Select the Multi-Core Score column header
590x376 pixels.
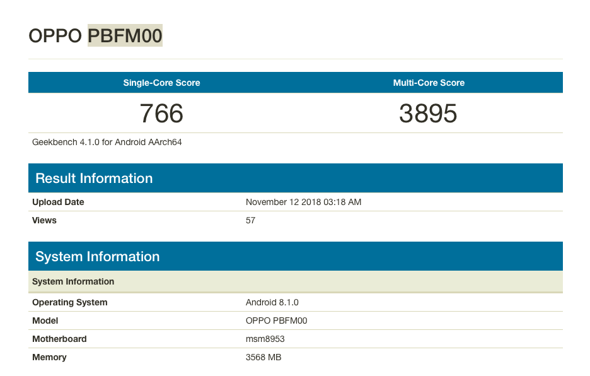429,83
